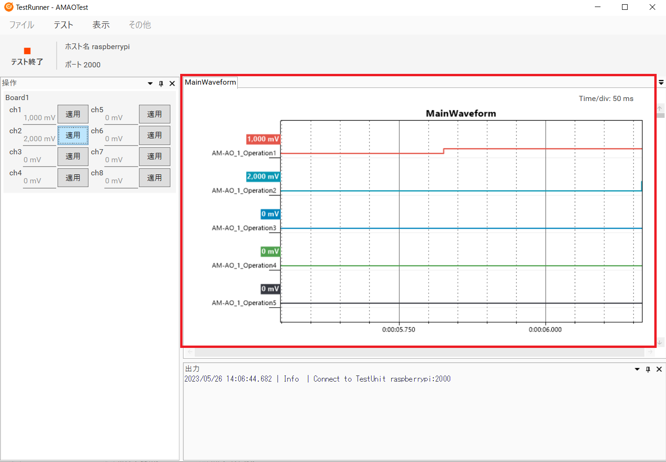Click the waveform horizontal scrollbar

click(421, 352)
